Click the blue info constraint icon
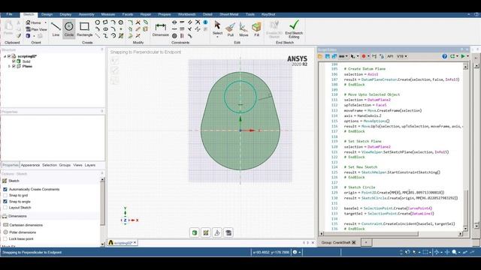The width and height of the screenshot is (481, 270). tap(205, 22)
